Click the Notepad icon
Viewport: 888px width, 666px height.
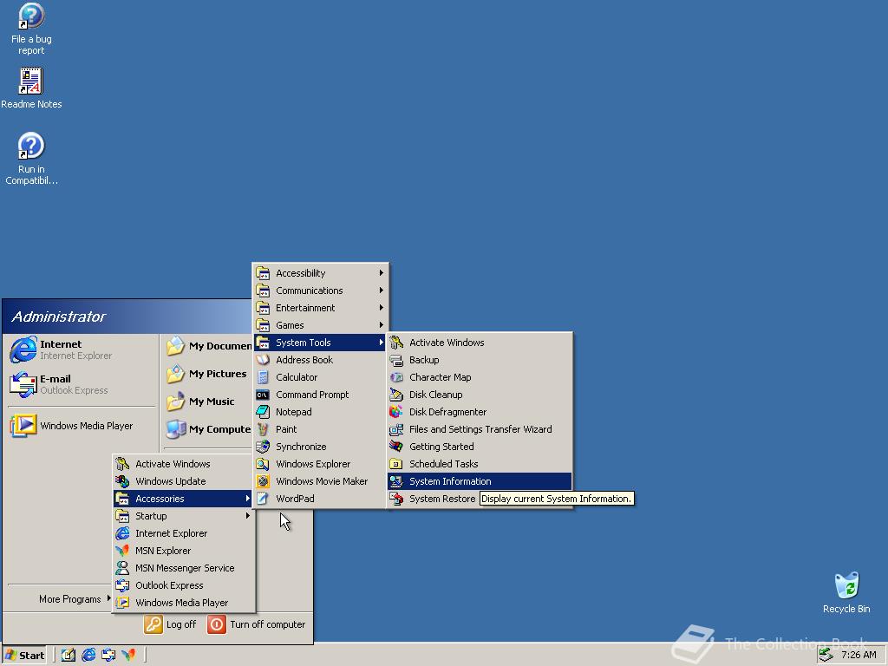(263, 412)
